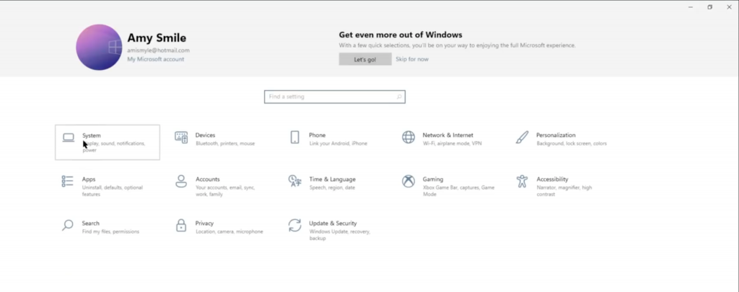Screen dimensions: 739x292
Task: Open the Time & Language icon
Action: [x=294, y=181]
